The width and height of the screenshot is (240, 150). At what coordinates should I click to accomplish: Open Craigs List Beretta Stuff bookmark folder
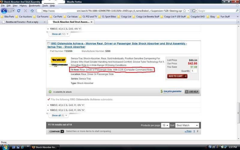pyautogui.click(x=146, y=16)
